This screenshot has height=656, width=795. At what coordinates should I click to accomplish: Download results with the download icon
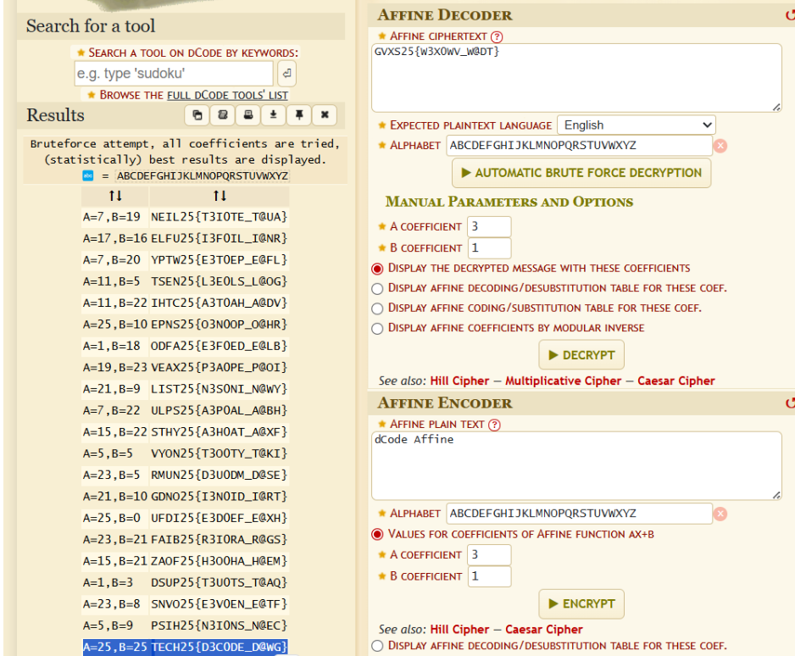(x=273, y=115)
